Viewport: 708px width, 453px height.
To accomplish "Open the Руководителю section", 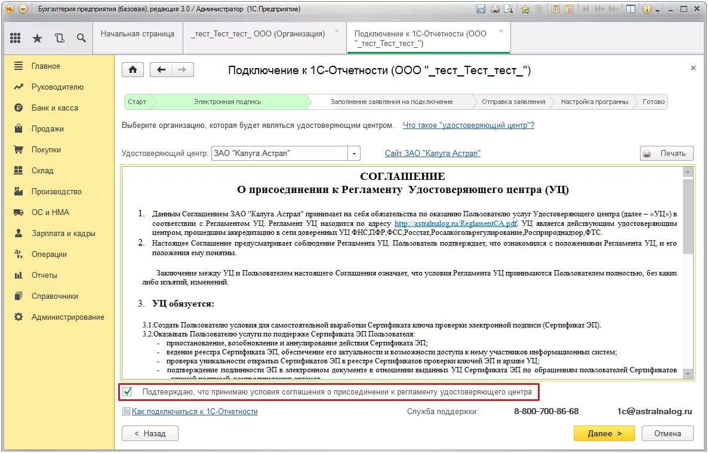I will (x=59, y=87).
